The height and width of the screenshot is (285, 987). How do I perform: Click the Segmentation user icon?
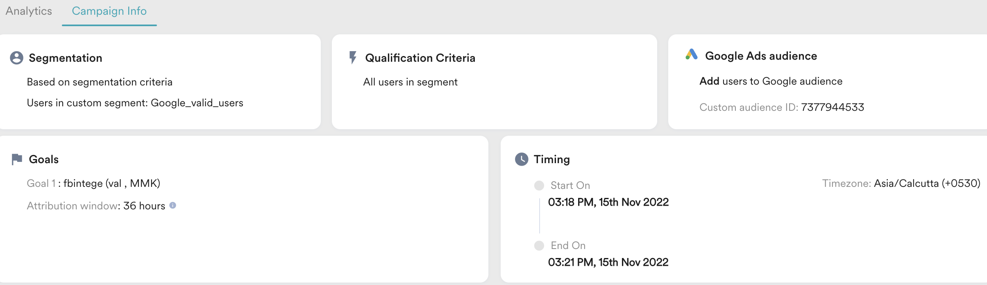(16, 58)
